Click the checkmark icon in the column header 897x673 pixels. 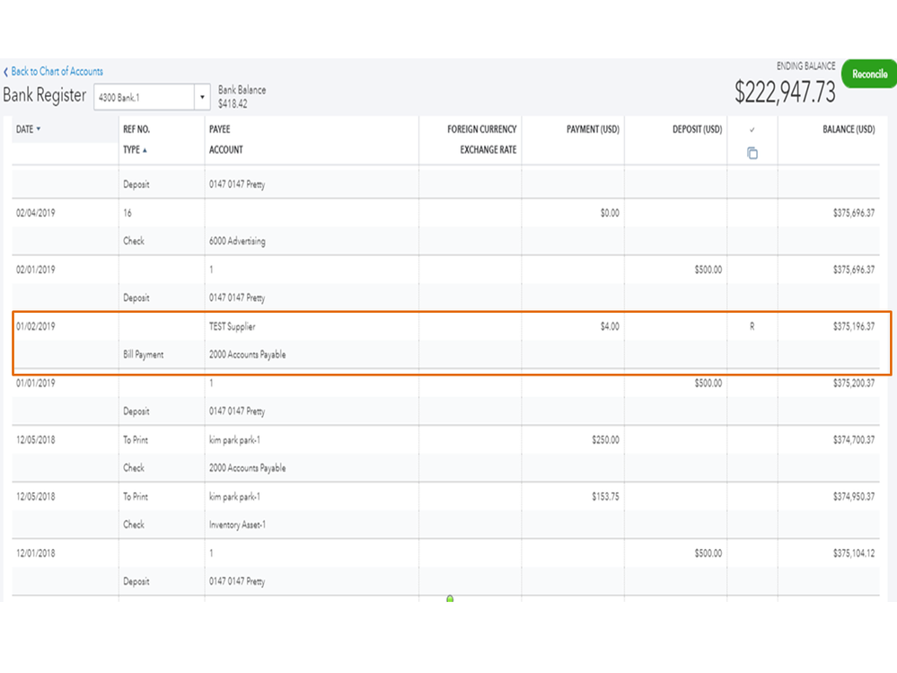[752, 130]
